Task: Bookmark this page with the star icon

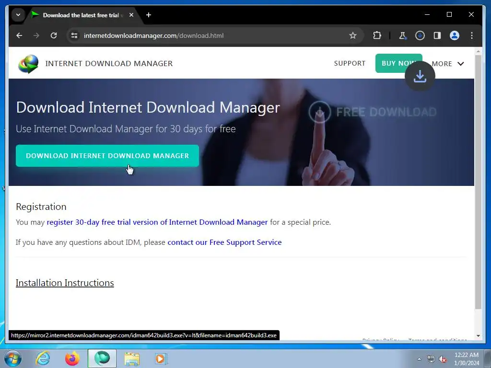Action: pos(353,35)
